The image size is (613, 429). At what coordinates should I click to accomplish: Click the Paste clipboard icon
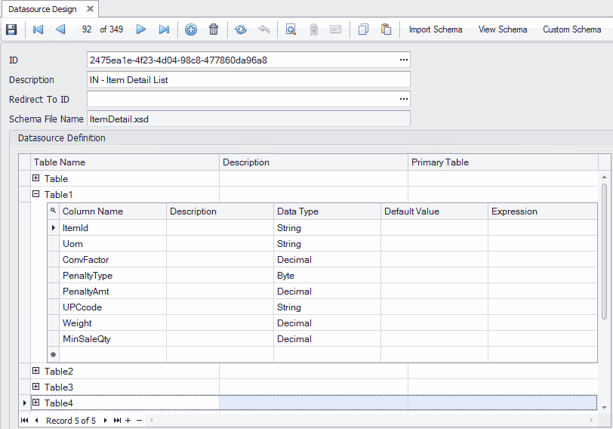386,29
